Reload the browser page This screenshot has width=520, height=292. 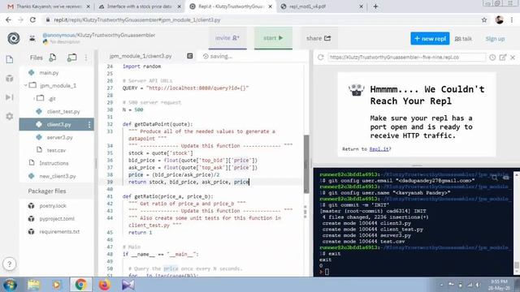click(x=32, y=19)
